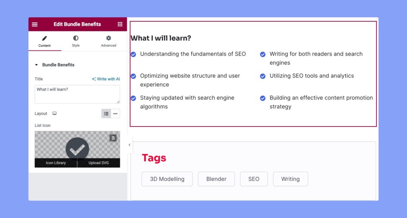Delete the list icon with trash button
407x218 pixels.
[x=113, y=138]
